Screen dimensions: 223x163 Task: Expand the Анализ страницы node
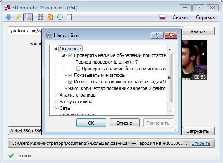click(x=55, y=95)
